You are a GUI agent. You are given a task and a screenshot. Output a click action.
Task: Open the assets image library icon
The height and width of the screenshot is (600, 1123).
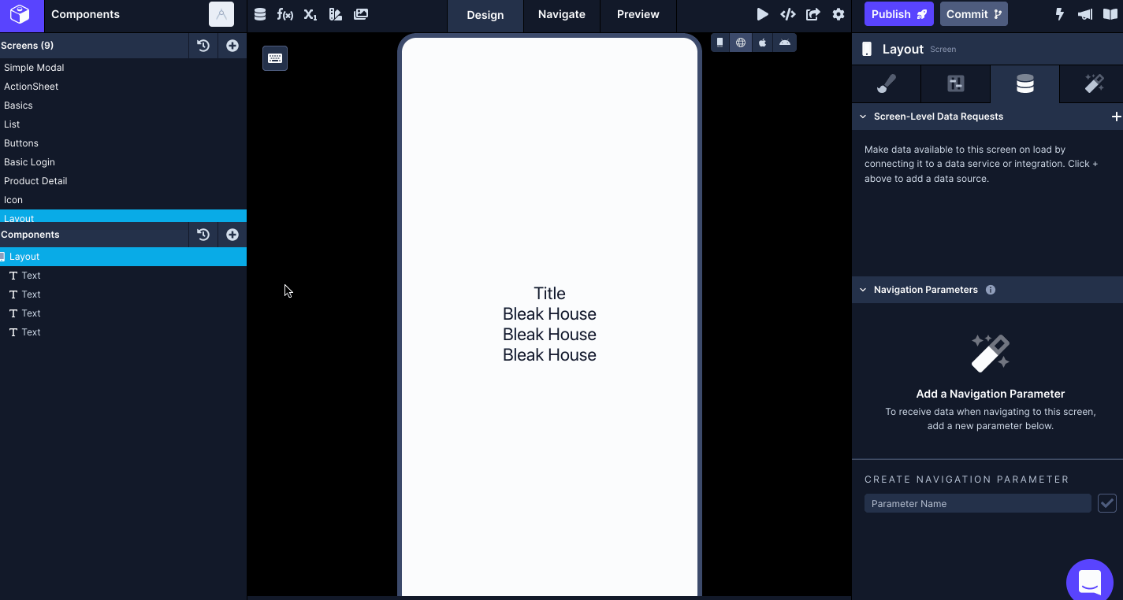point(361,14)
